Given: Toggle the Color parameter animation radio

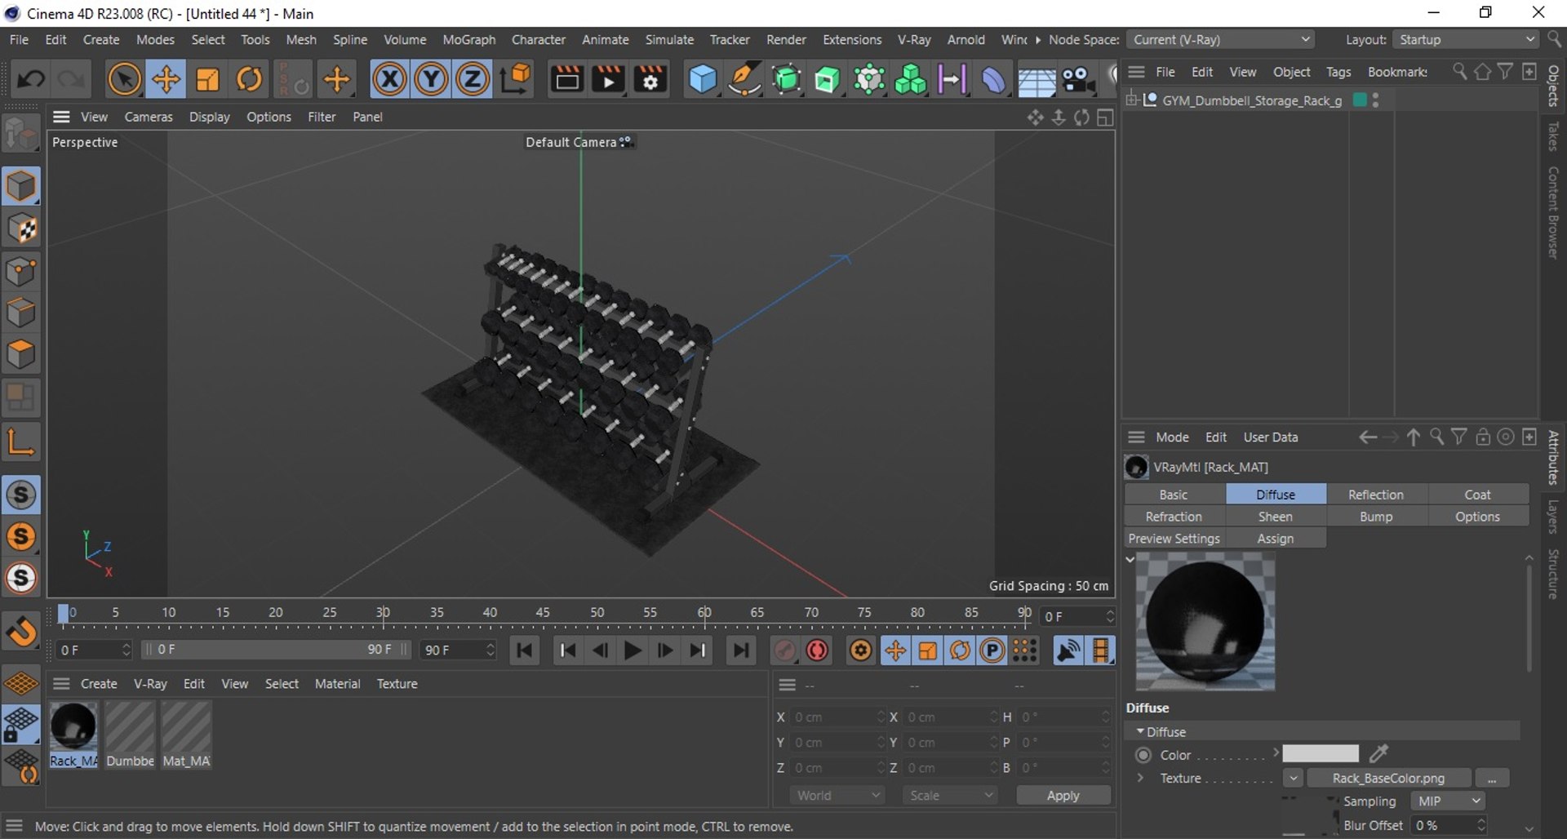Looking at the screenshot, I should click(x=1143, y=755).
